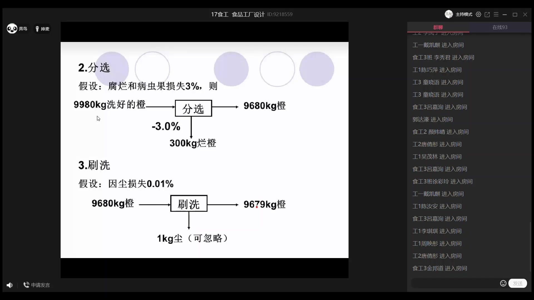This screenshot has width=534, height=300.
Task: Click the pop-out window icon
Action: pos(487,14)
